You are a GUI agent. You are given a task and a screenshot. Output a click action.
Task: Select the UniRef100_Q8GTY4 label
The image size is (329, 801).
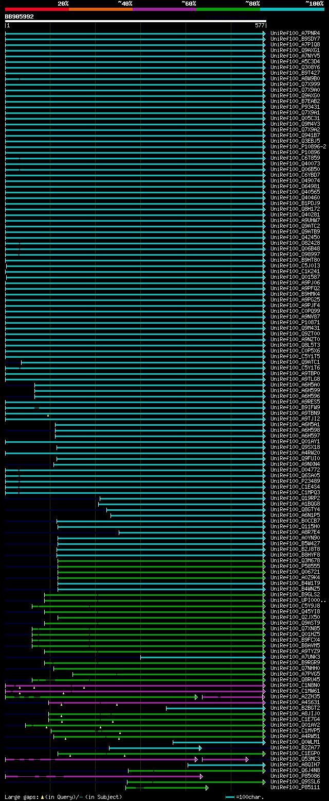coord(295,510)
